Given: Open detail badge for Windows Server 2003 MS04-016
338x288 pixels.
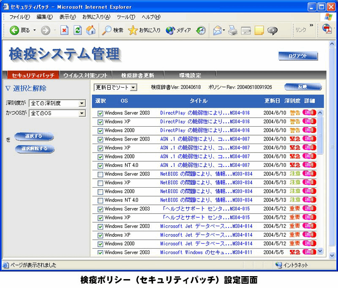Looking at the screenshot, I should (x=309, y=113).
